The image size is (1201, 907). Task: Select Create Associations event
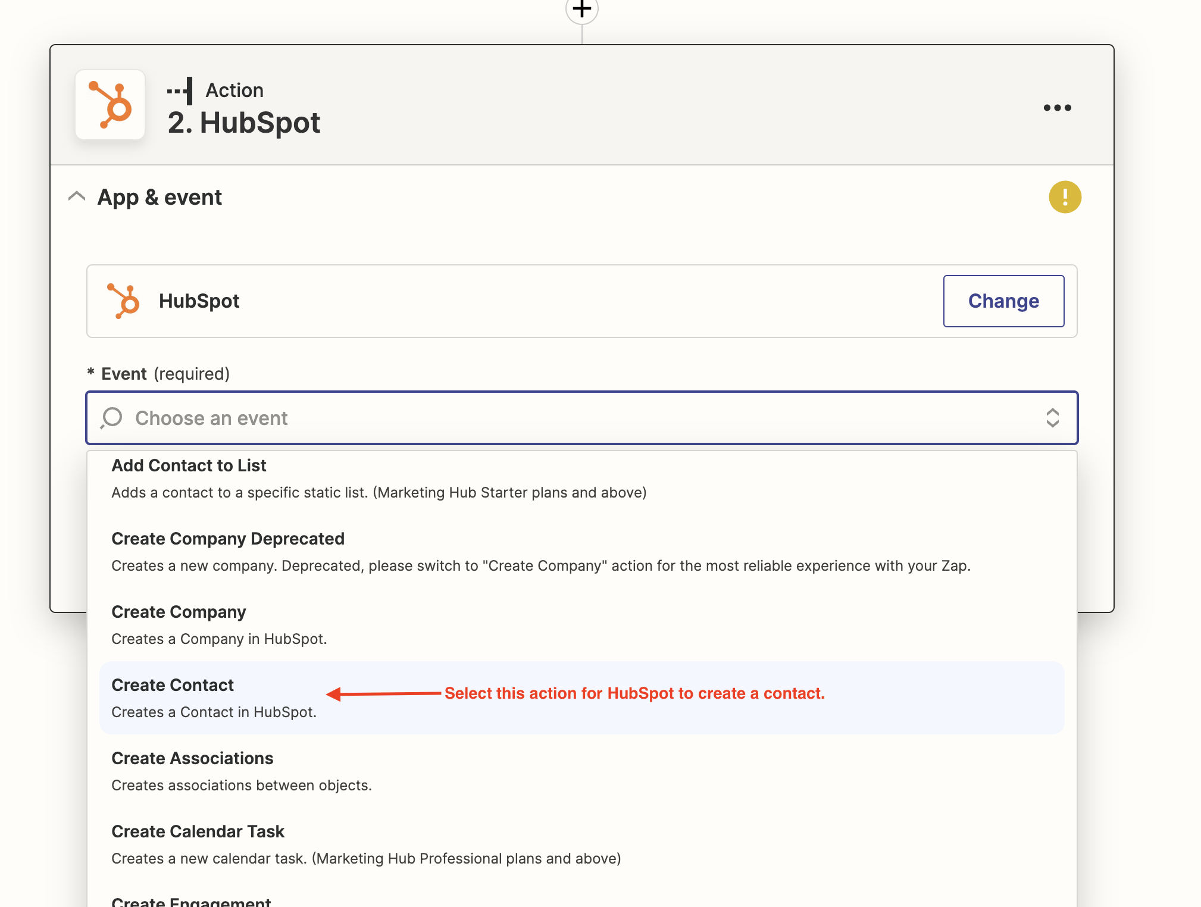pyautogui.click(x=581, y=771)
